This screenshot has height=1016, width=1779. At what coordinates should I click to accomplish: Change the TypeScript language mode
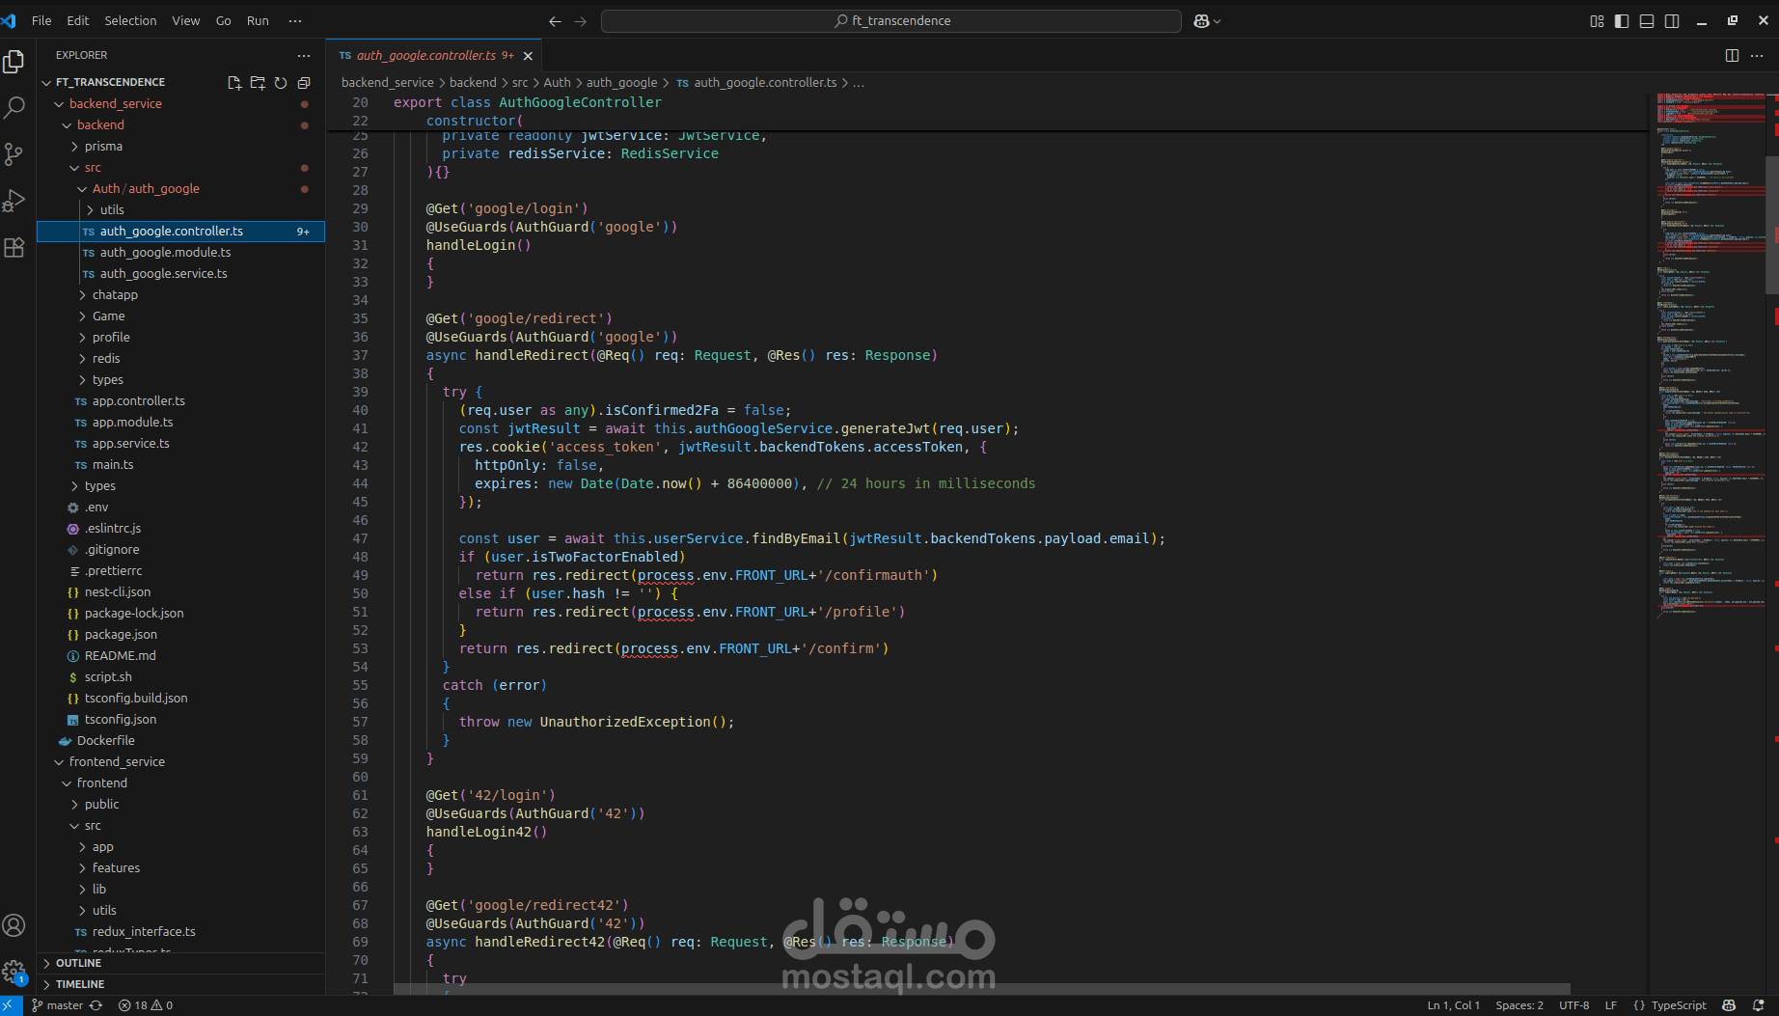(1679, 1005)
